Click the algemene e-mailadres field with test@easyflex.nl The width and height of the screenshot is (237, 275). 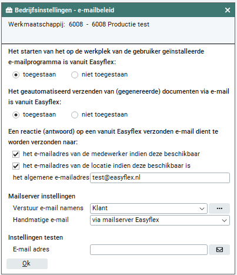160,178
